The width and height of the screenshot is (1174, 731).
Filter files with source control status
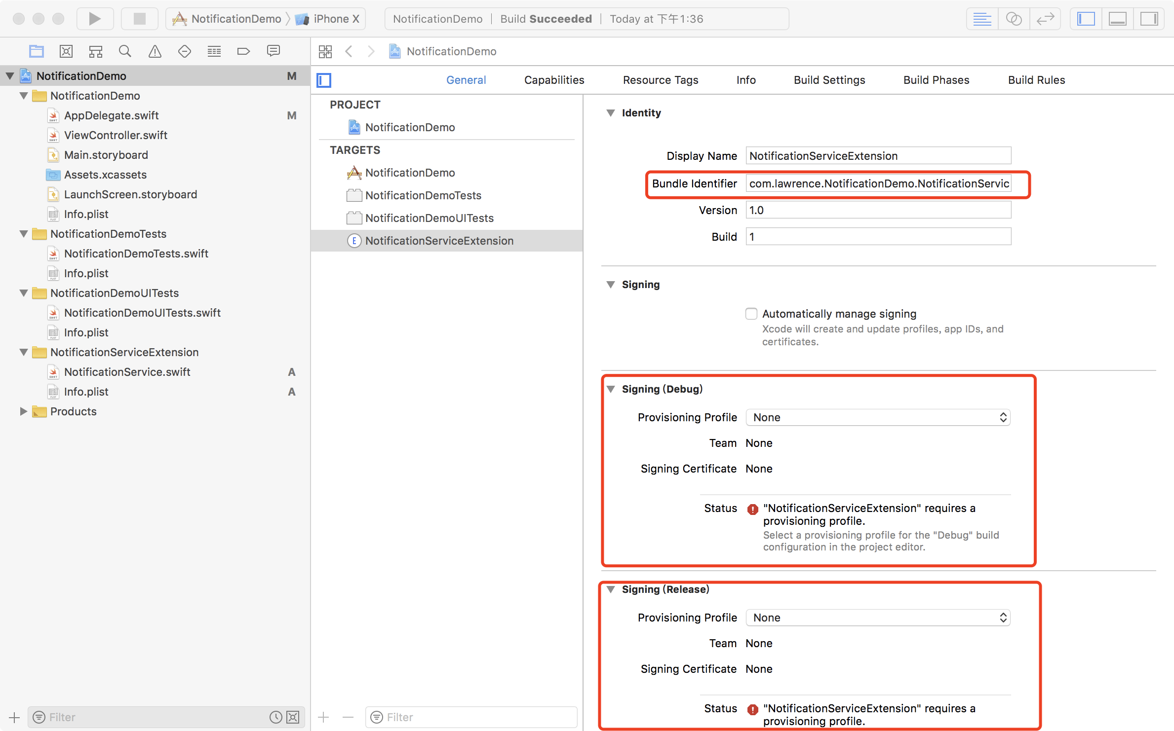coord(293,717)
